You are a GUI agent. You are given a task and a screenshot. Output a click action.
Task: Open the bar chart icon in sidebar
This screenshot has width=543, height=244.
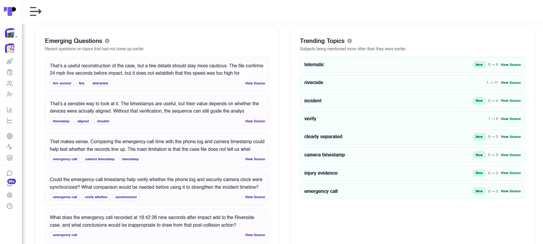[x=10, y=110]
